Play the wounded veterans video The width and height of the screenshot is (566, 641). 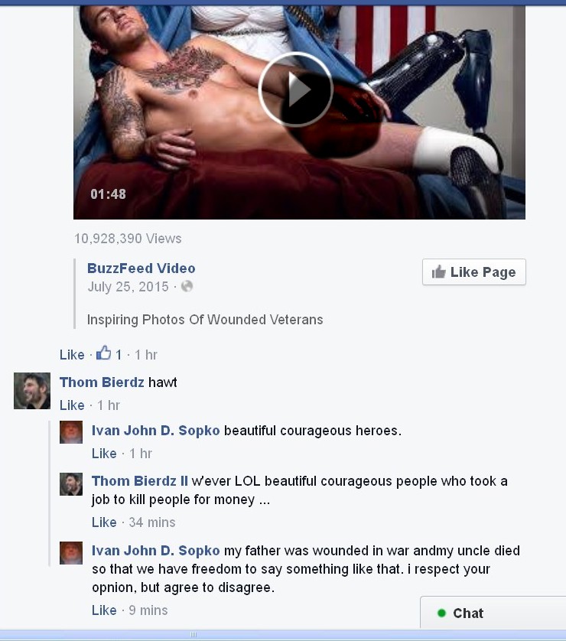pos(295,89)
